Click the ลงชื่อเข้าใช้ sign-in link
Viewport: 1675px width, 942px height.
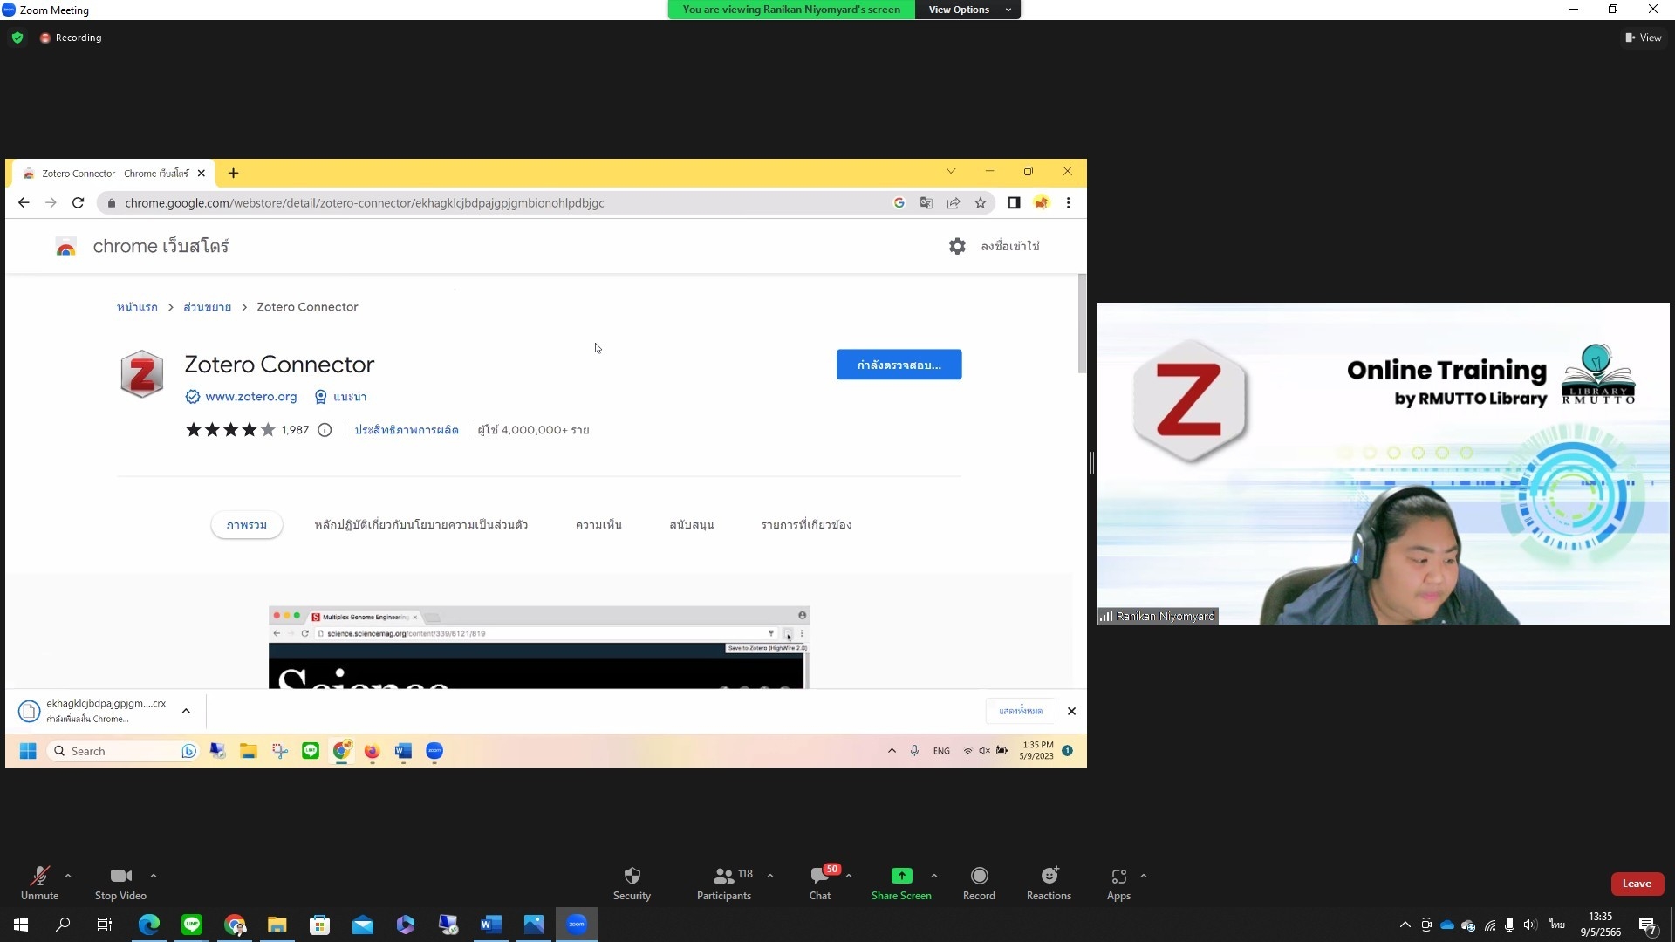1010,246
